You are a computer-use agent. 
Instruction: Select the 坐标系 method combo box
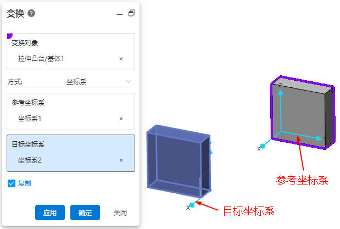[x=79, y=82]
